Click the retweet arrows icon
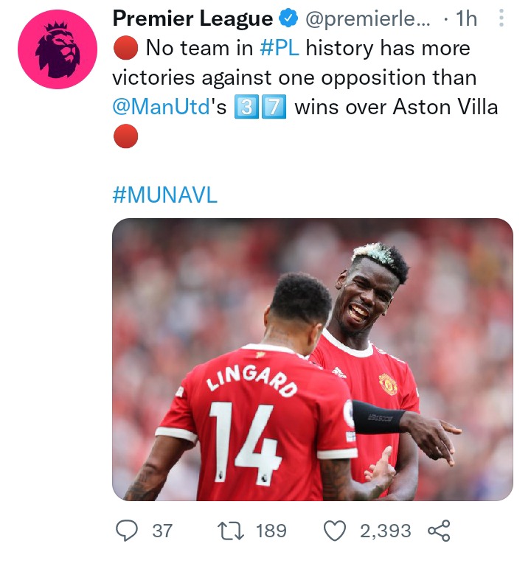This screenshot has height=566, width=531. point(231,531)
